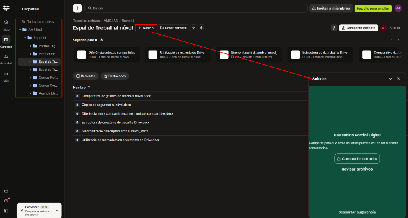Viewport: 408px width, 218px height.
Task: Click the Dropbox logo icon
Action: pyautogui.click(x=6, y=8)
